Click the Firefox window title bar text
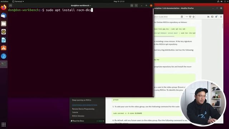This screenshot has height=129, width=229. pyautogui.click(x=174, y=8)
